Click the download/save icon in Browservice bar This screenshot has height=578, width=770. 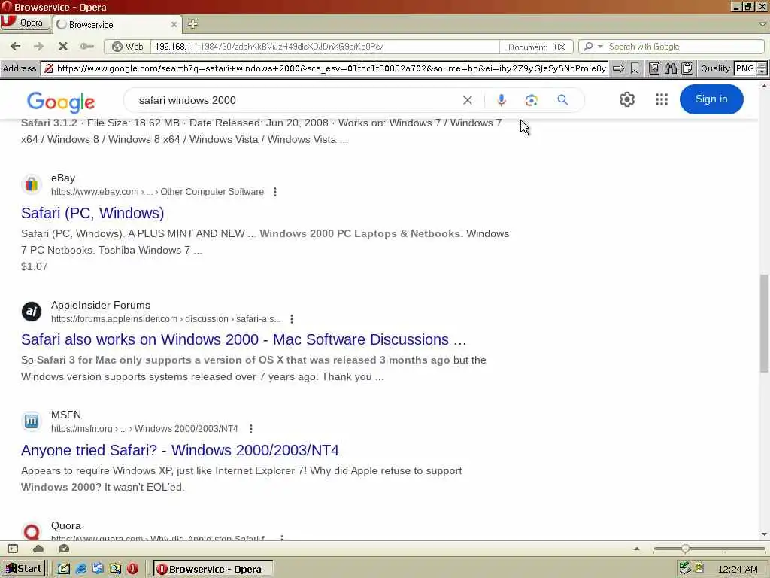pyautogui.click(x=654, y=68)
